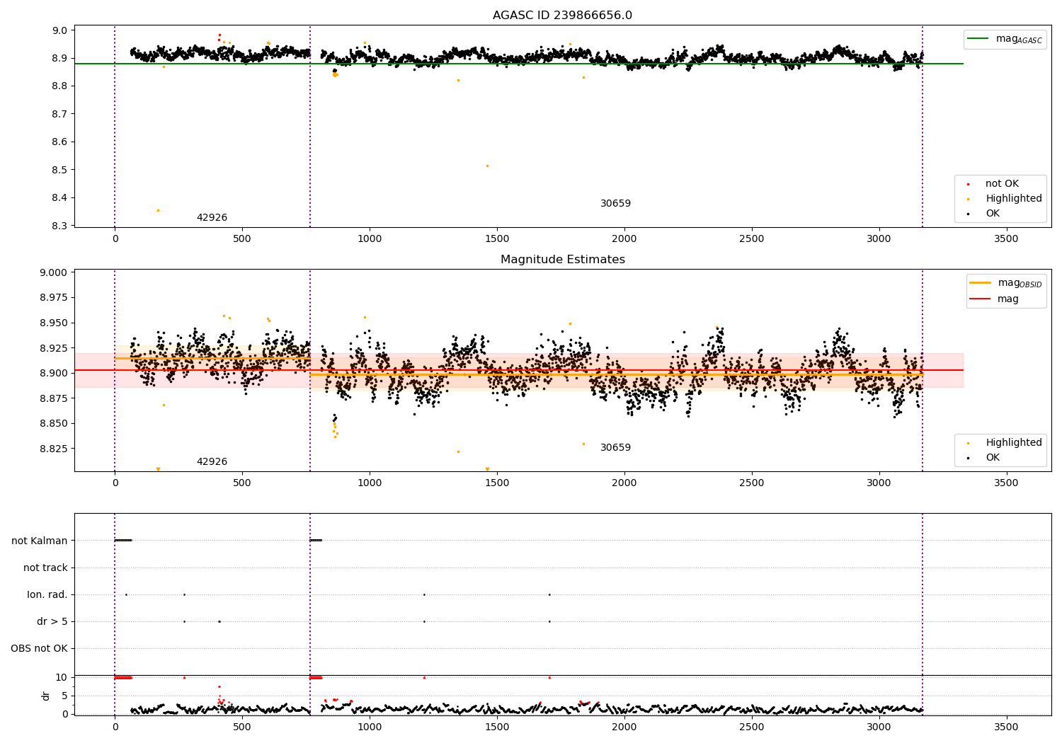Click the 8.950 tick on middle plot
Image resolution: width=1062 pixels, height=743 pixels.
[x=54, y=323]
